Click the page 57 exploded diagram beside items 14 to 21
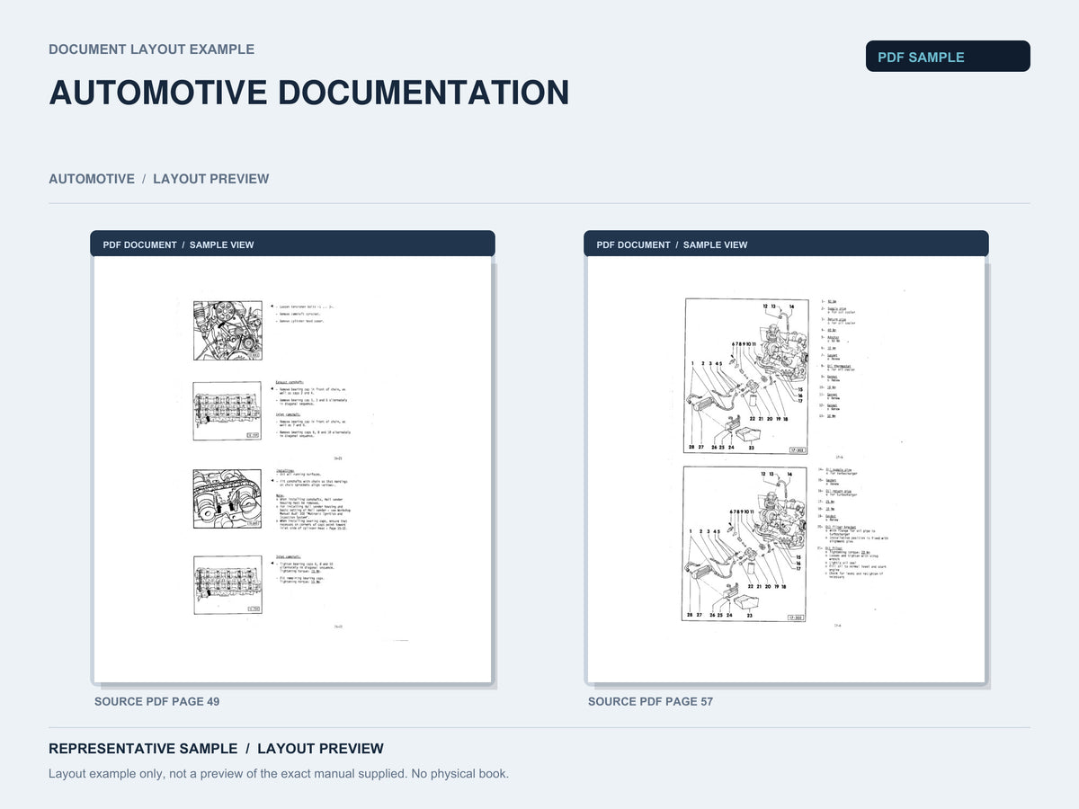Screen dimensions: 1079x809 pyautogui.click(x=745, y=544)
